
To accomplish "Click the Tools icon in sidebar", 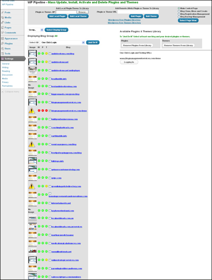I will coord(3,53).
